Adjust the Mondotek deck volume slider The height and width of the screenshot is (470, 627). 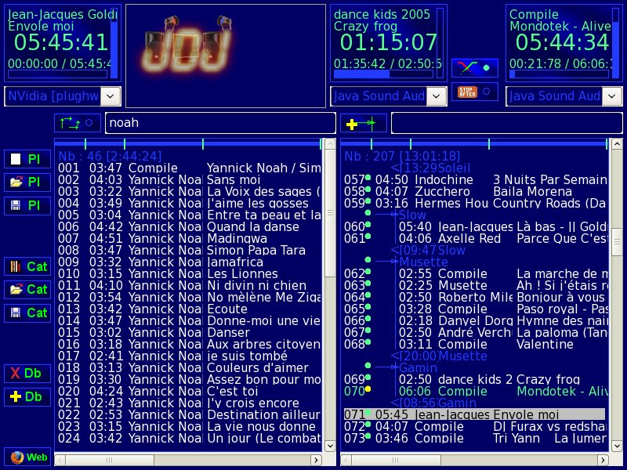[616, 43]
